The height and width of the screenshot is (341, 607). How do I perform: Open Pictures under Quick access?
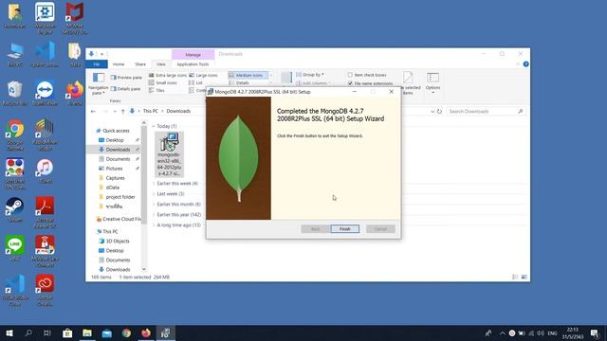[114, 169]
